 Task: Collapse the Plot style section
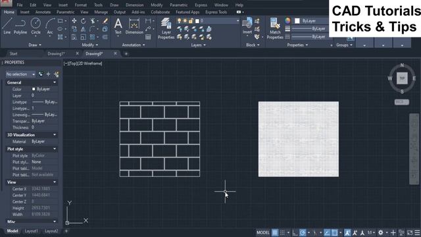point(55,149)
